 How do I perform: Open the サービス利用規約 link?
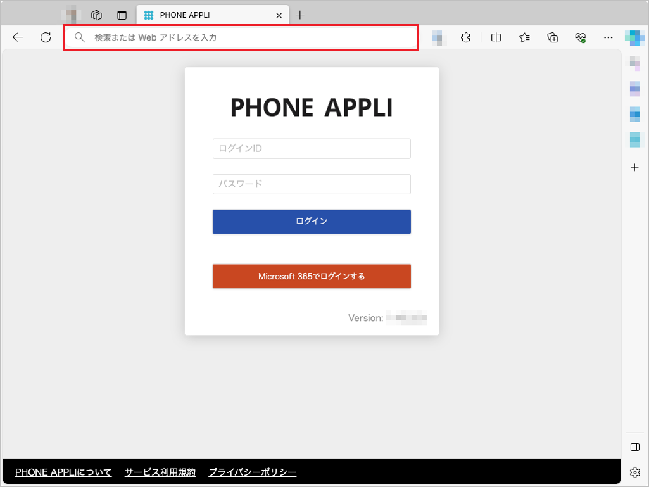point(160,472)
